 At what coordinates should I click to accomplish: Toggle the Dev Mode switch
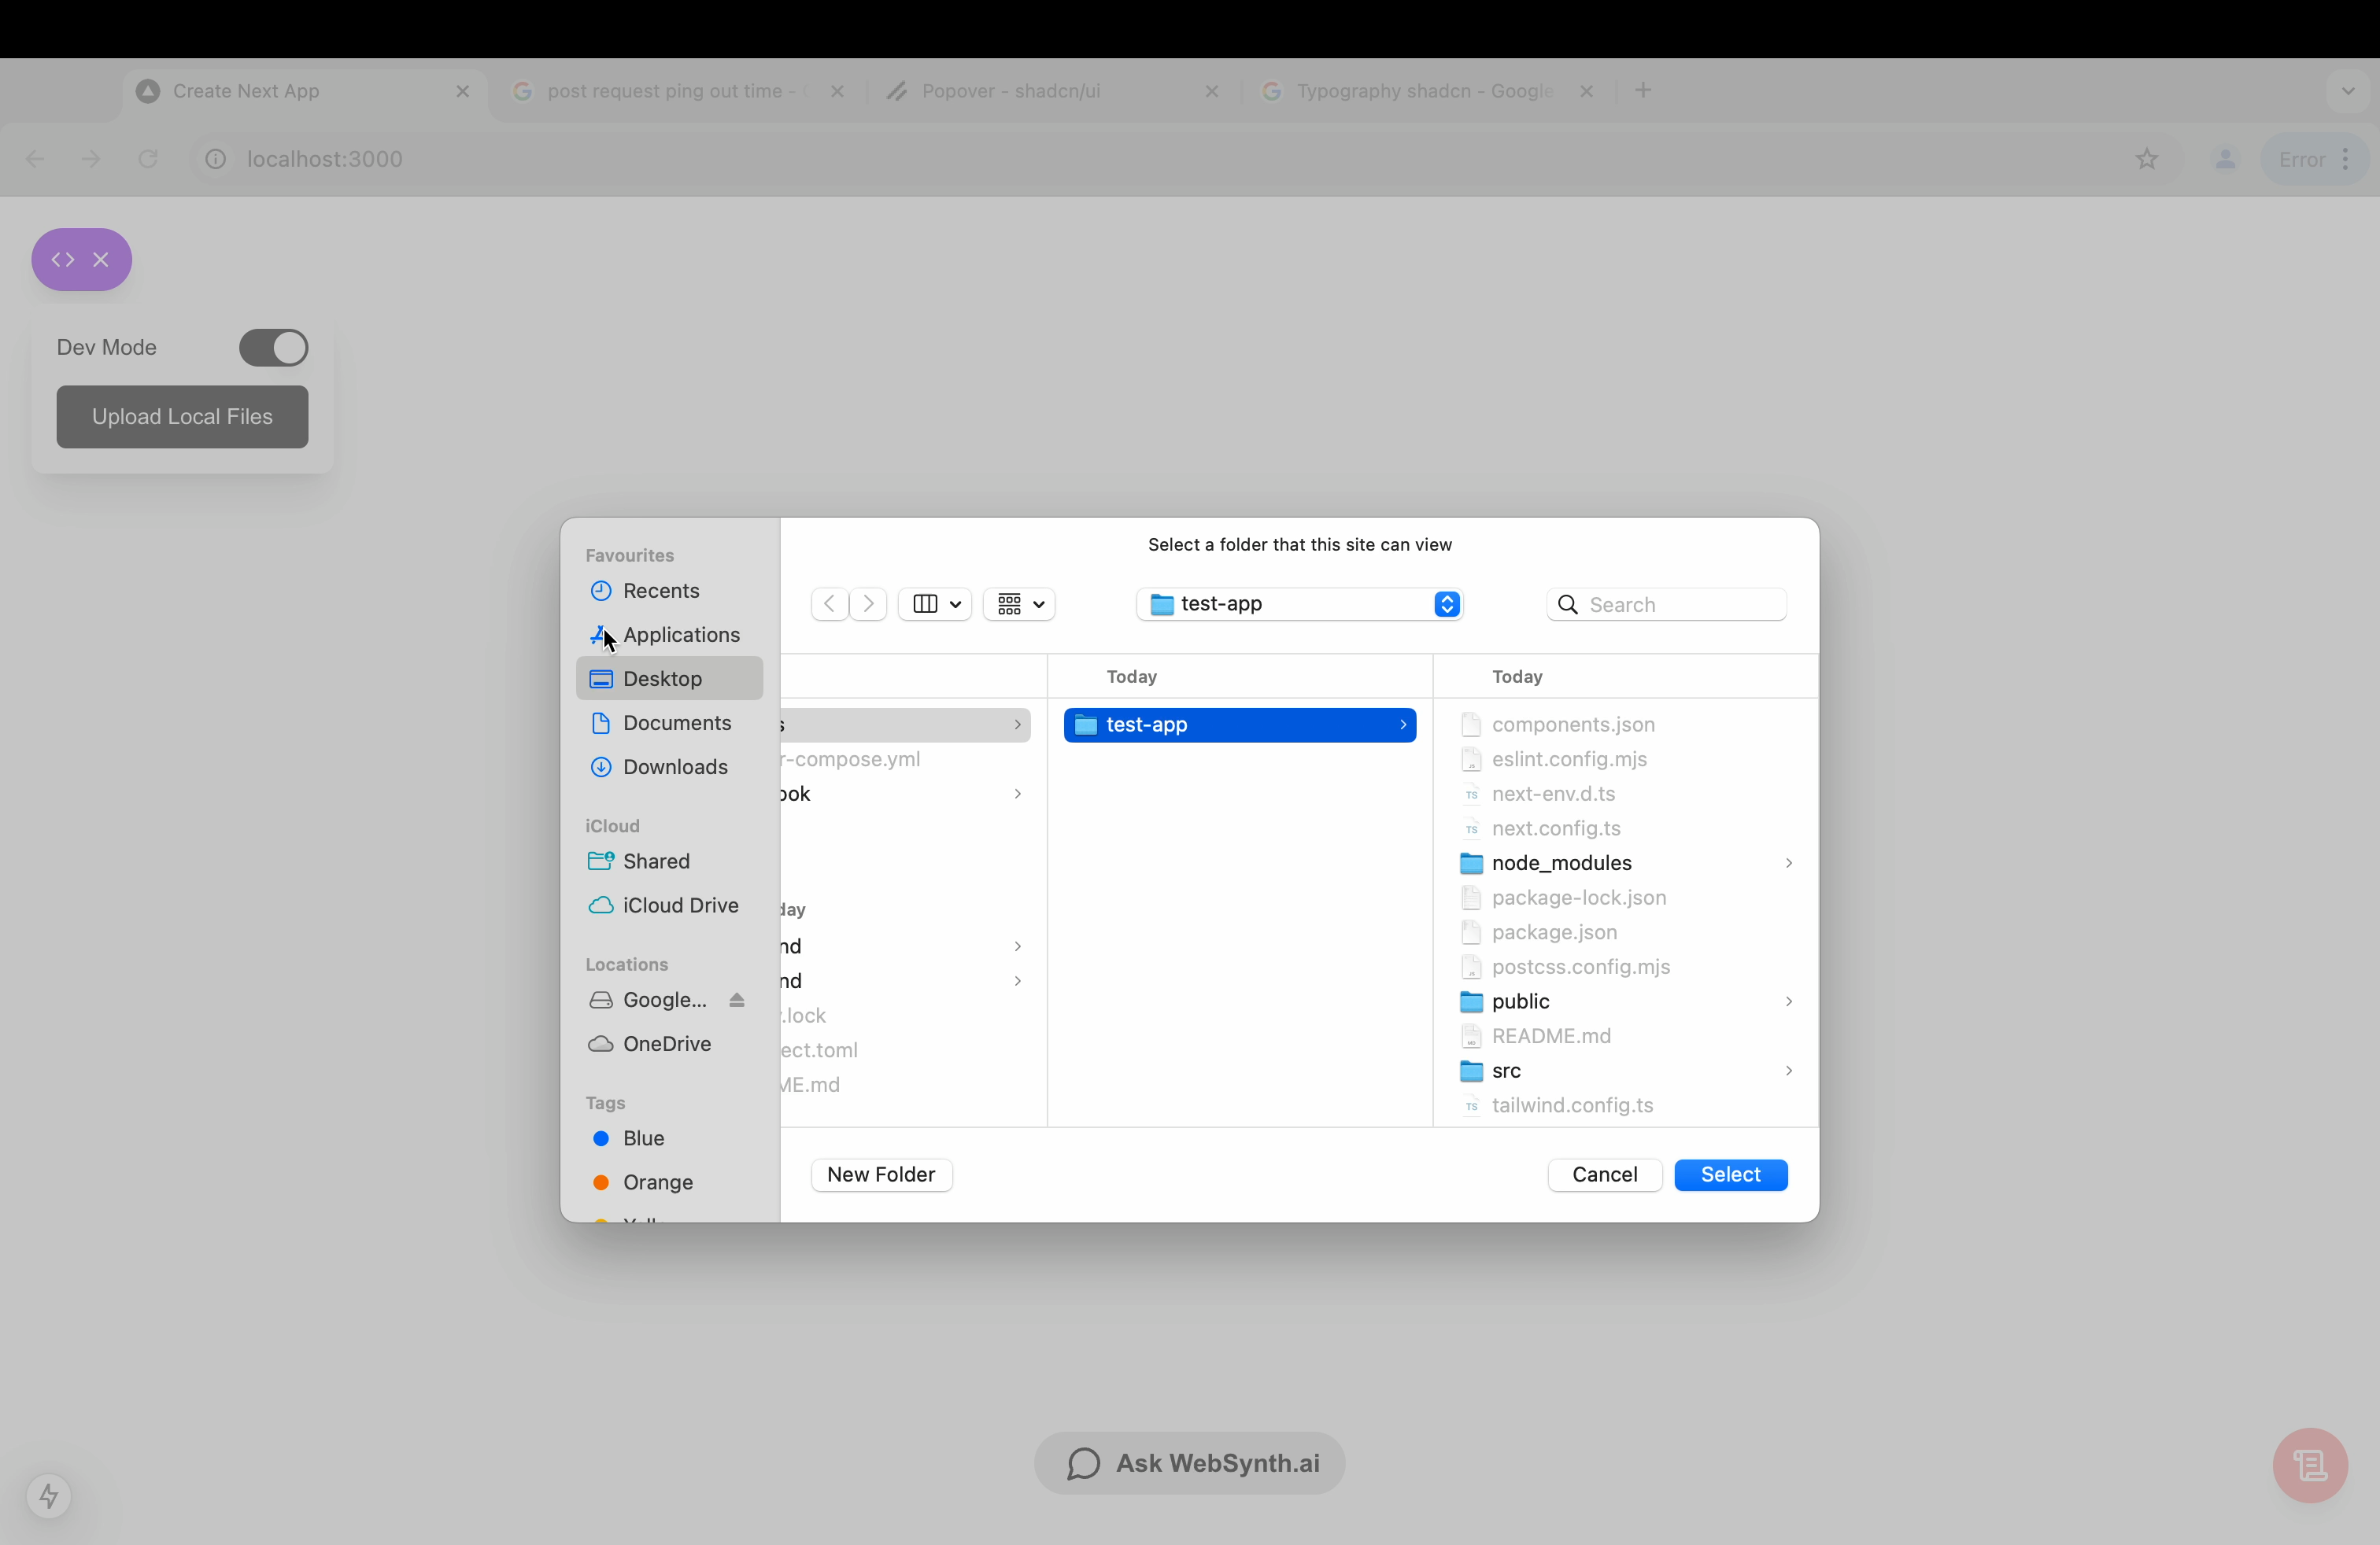click(x=273, y=348)
